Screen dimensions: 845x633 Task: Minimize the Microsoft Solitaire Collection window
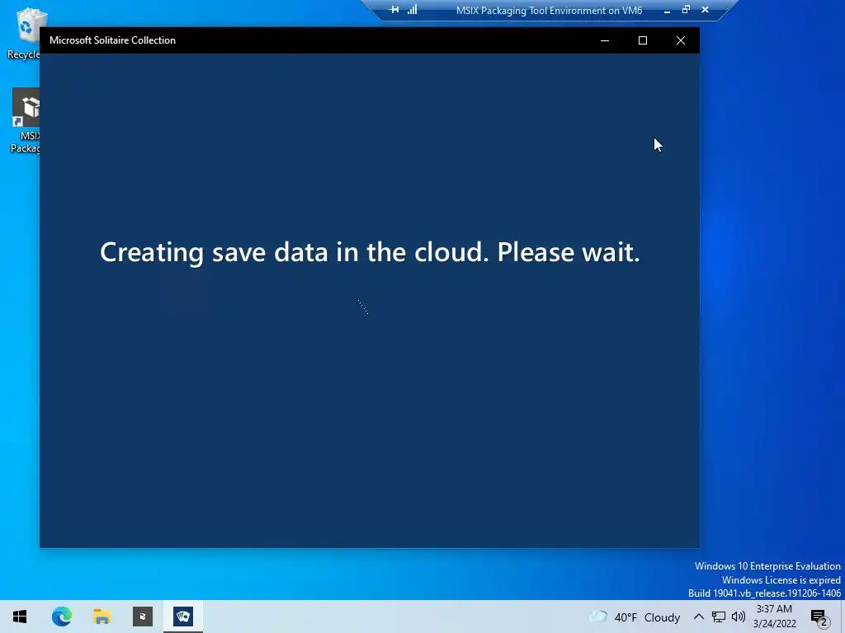click(x=605, y=40)
